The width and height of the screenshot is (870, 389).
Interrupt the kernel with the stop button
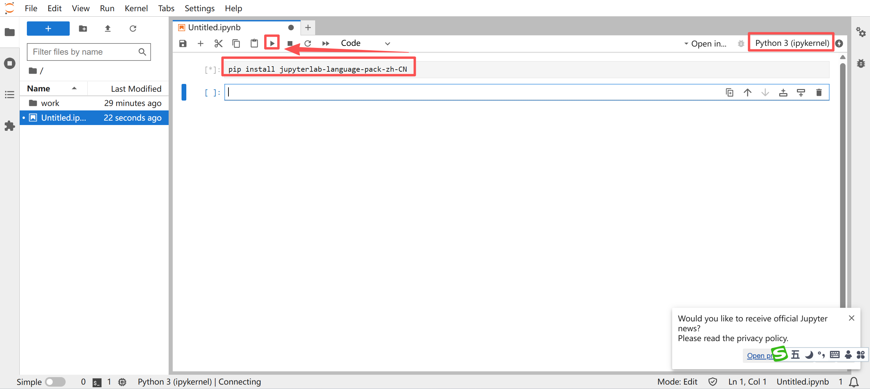[x=290, y=43]
